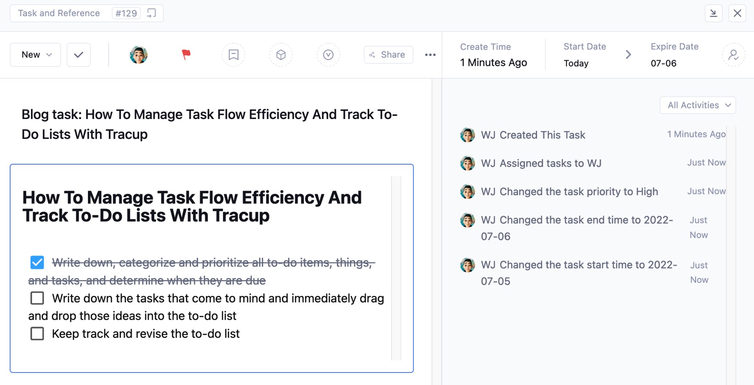Viewport: 754px width, 385px height.
Task: Click the Share button
Action: point(388,55)
